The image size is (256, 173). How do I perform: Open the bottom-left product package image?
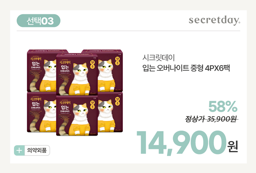point(41,112)
